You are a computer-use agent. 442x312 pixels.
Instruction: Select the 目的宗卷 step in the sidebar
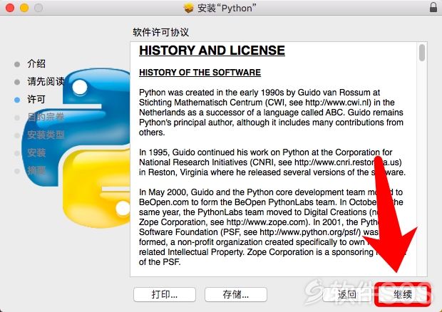(46, 117)
